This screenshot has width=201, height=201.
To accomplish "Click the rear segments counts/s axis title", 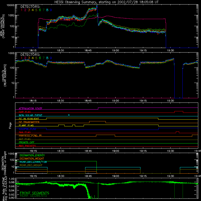I will pyautogui.click(x=4, y=75).
